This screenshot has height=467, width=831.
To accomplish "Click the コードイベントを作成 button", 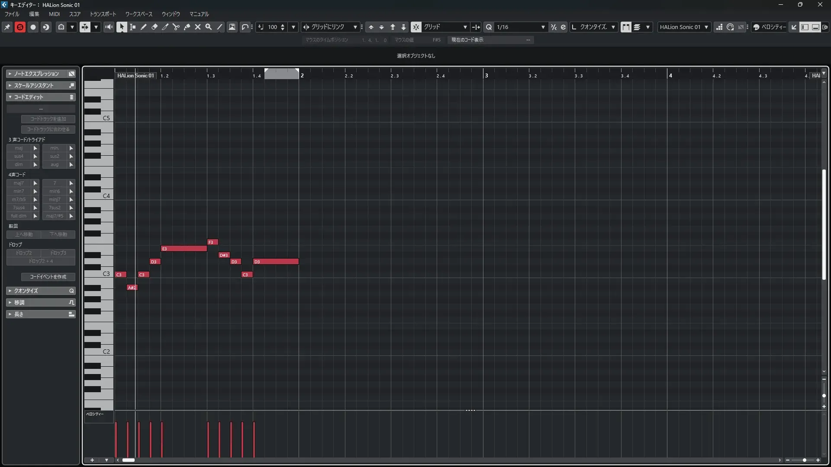I will pyautogui.click(x=48, y=277).
